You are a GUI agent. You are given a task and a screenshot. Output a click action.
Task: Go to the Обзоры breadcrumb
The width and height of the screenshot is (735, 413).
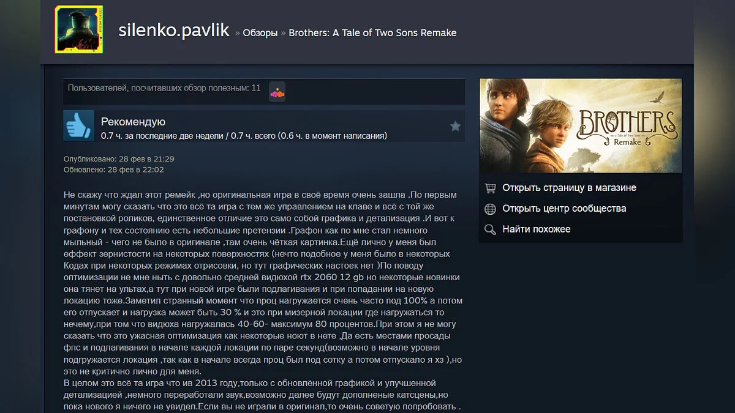point(260,33)
